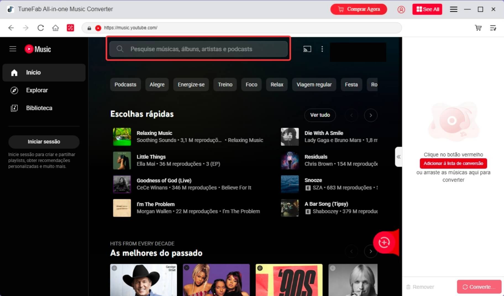
Task: Click the Converter button
Action: tap(479, 287)
